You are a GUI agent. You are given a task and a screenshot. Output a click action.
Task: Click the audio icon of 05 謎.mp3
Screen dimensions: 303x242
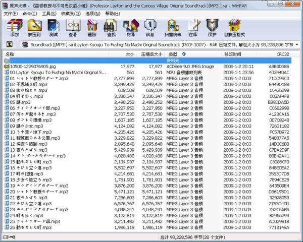click(x=7, y=102)
